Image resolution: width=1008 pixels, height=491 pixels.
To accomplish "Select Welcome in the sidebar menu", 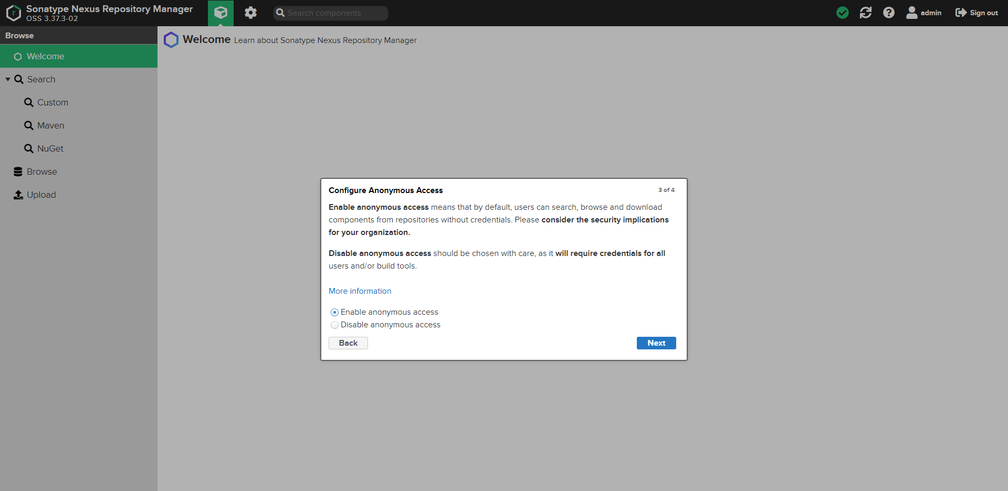I will pos(79,56).
